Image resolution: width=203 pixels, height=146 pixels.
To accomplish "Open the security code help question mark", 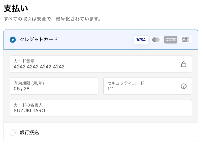I will click(184, 86).
